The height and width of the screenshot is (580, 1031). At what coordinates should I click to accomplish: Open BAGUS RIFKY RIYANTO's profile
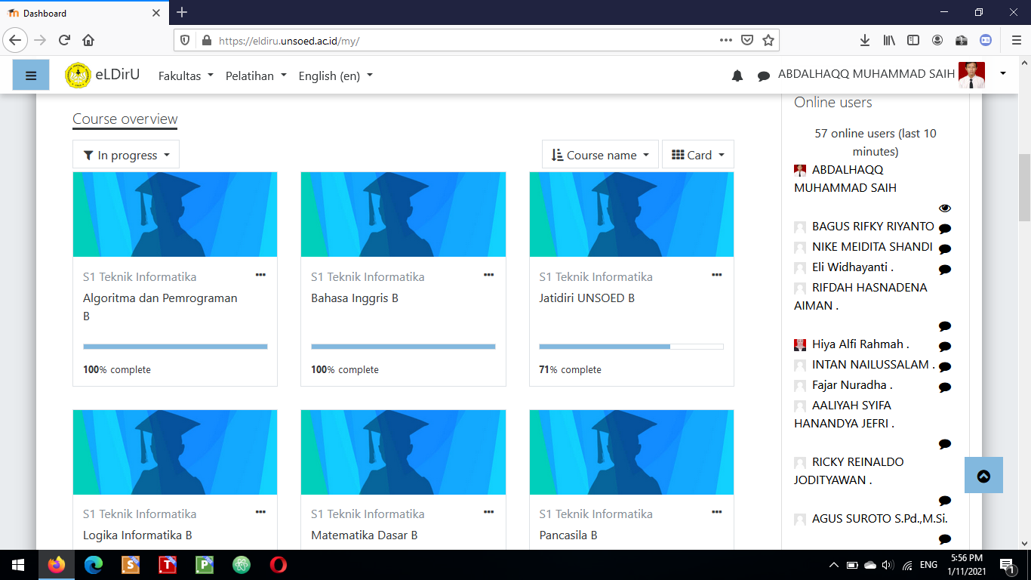[873, 227]
